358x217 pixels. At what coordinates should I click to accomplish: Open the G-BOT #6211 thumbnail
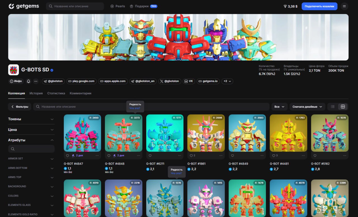(x=165, y=133)
